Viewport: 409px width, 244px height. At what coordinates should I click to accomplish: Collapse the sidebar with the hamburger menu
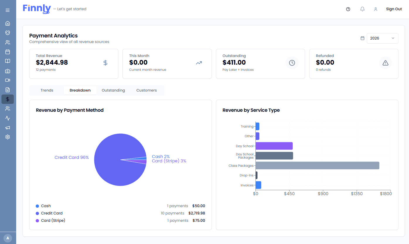click(8, 10)
